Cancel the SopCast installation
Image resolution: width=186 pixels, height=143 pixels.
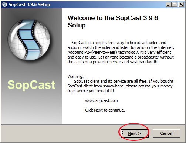[x=166, y=133]
